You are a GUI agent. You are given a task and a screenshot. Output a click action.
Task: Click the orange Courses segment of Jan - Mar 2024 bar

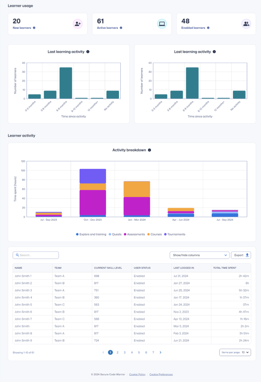[x=137, y=189]
